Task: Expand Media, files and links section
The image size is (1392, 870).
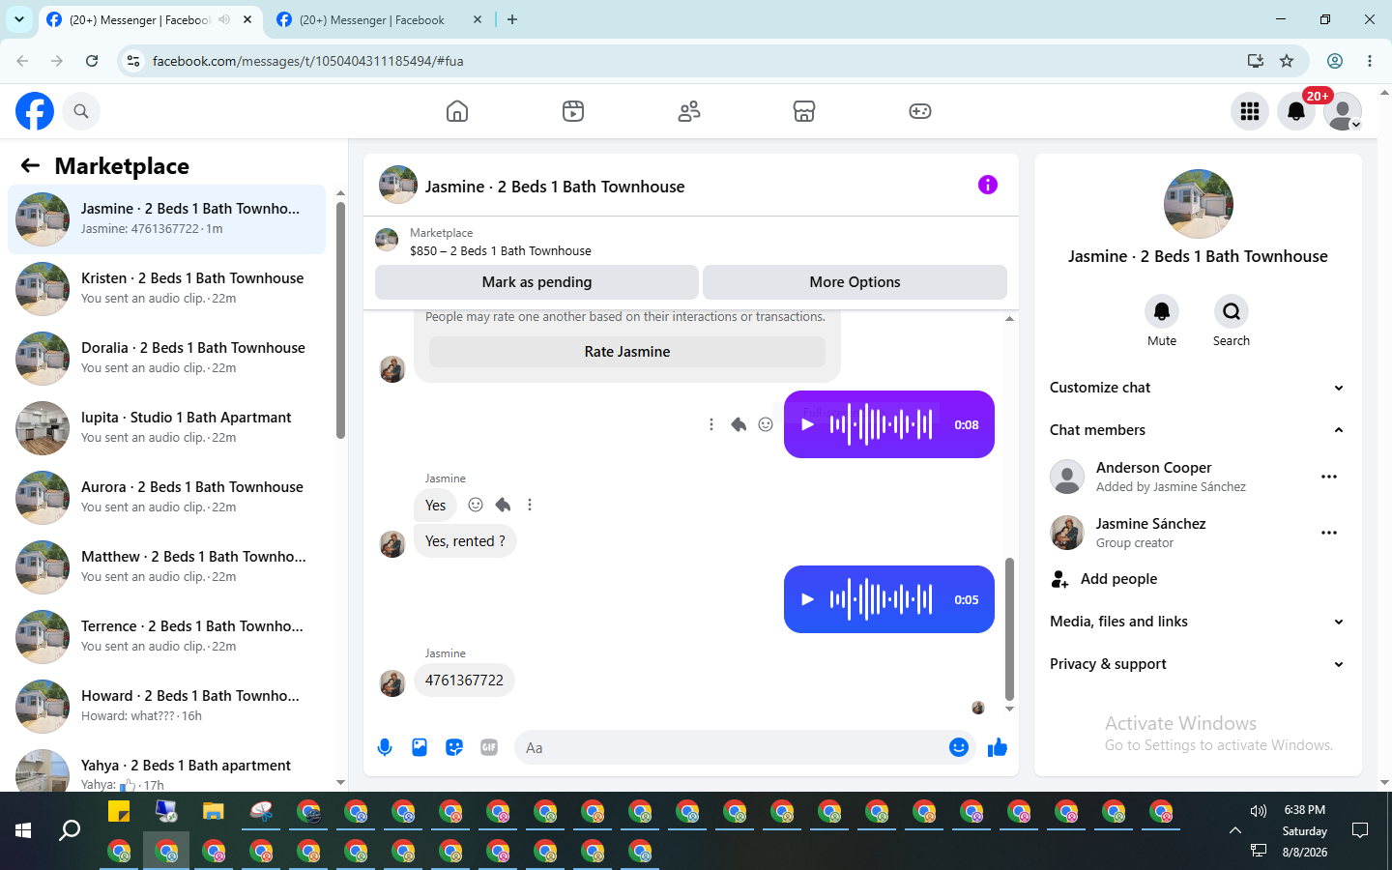Action: (1198, 622)
